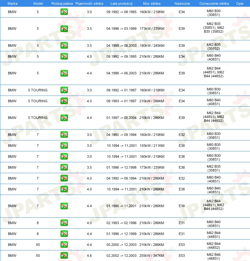Click fuel icon in BMW 8 4.0 E31 row
The height and width of the screenshot is (261, 250).
(x=64, y=223)
